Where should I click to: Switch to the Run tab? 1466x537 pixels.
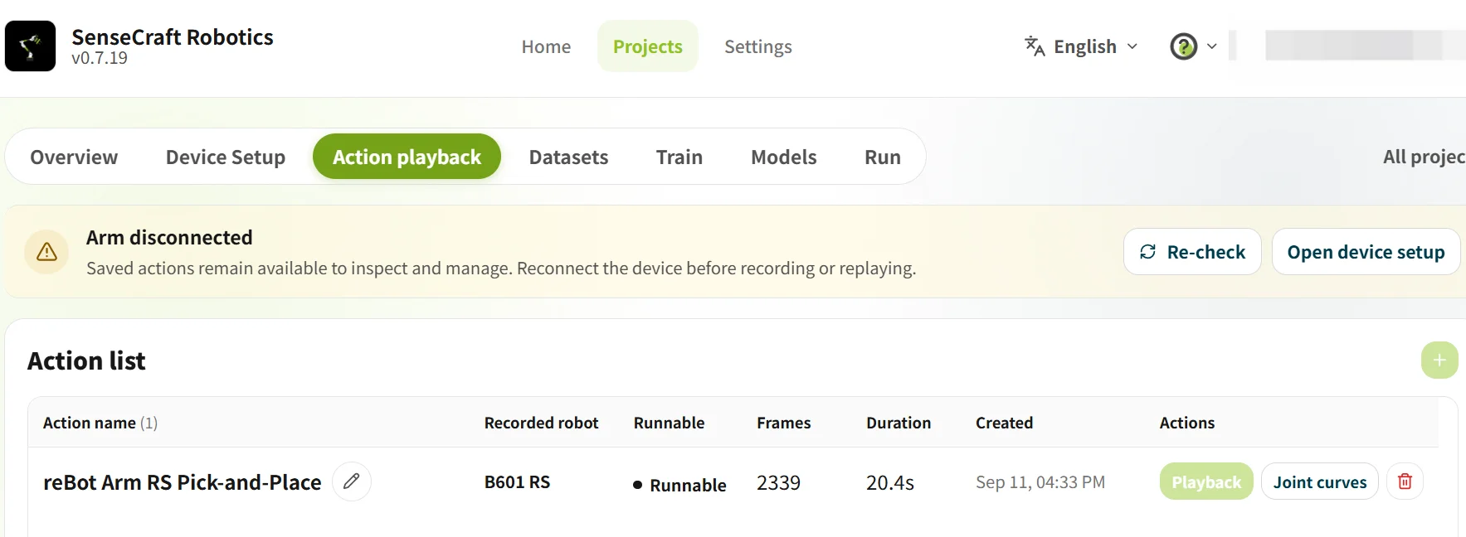(x=883, y=157)
